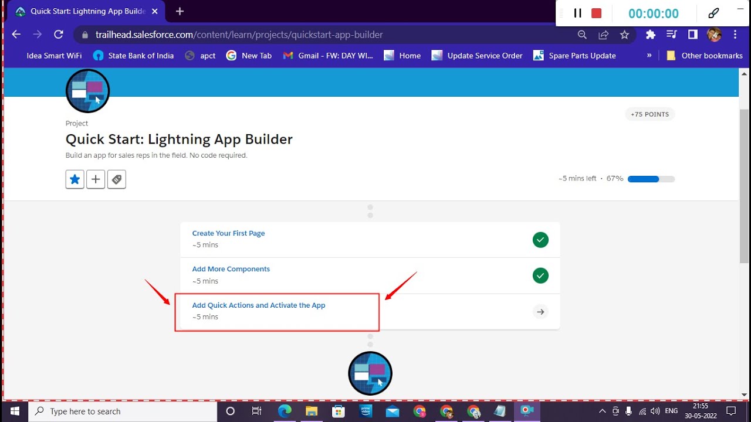Open the New Tab bookmark

click(x=249, y=56)
